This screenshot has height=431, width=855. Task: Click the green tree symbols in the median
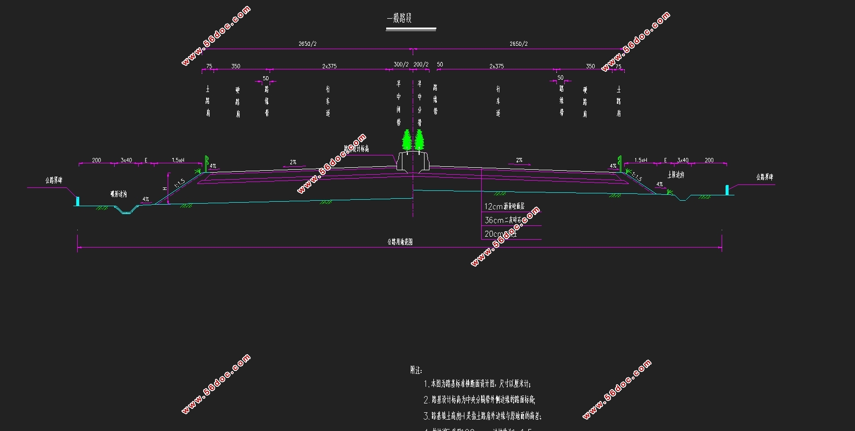tap(413, 140)
